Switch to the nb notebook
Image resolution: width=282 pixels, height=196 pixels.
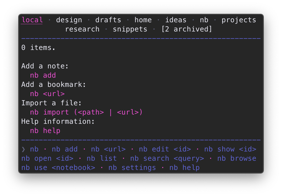(x=204, y=20)
